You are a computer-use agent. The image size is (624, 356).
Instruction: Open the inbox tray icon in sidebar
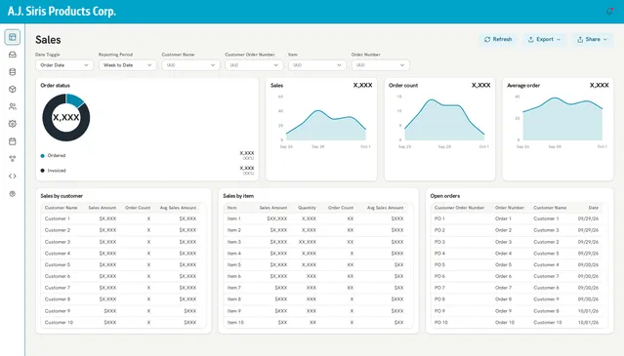pos(13,55)
